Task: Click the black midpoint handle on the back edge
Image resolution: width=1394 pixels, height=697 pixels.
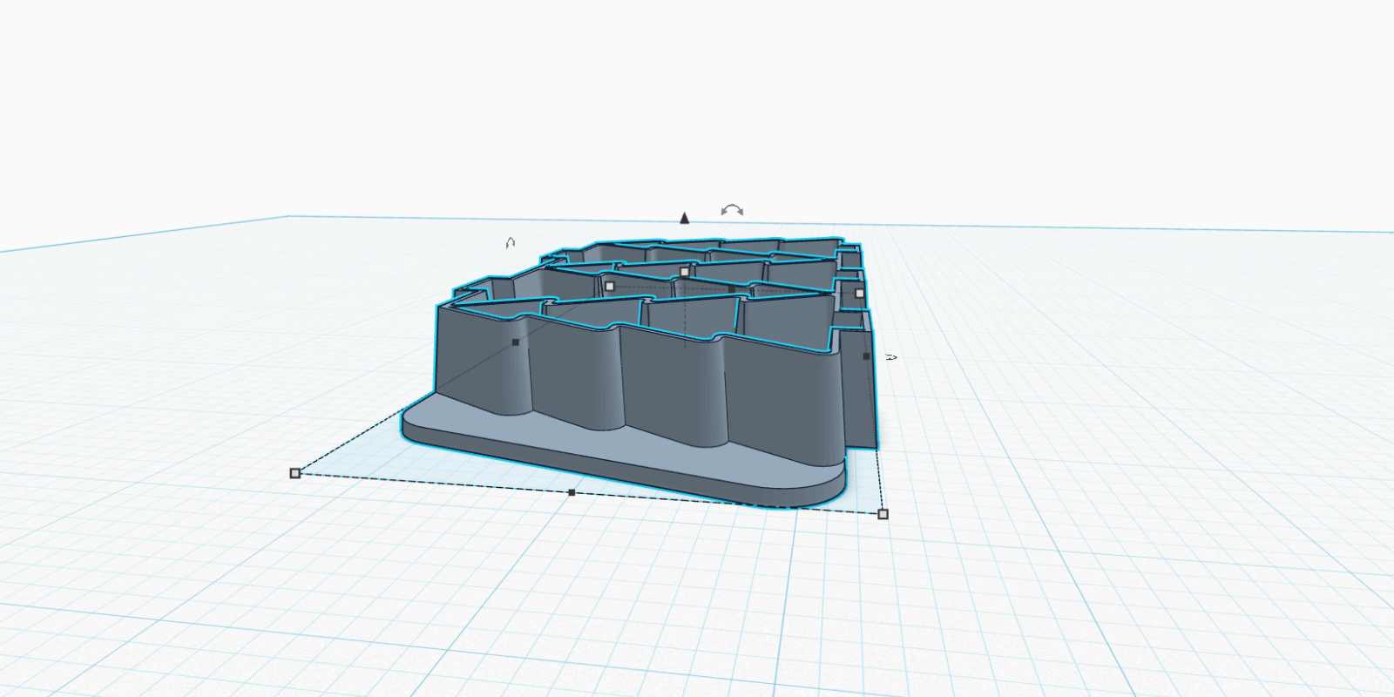Action: 731,289
